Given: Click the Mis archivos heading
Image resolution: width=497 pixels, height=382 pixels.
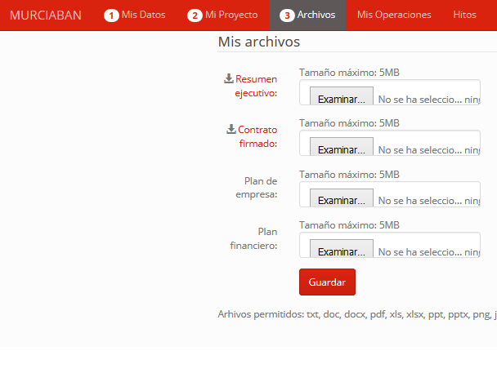Looking at the screenshot, I should point(259,42).
